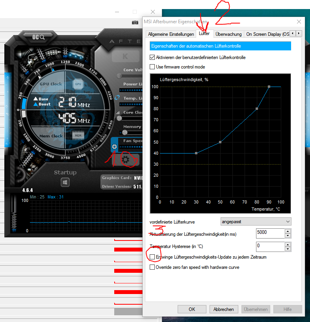Open MSI Afterburner settings gear button

126,160
